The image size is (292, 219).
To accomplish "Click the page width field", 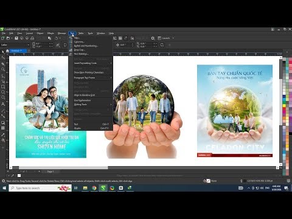I will pyautogui.click(x=43, y=43).
